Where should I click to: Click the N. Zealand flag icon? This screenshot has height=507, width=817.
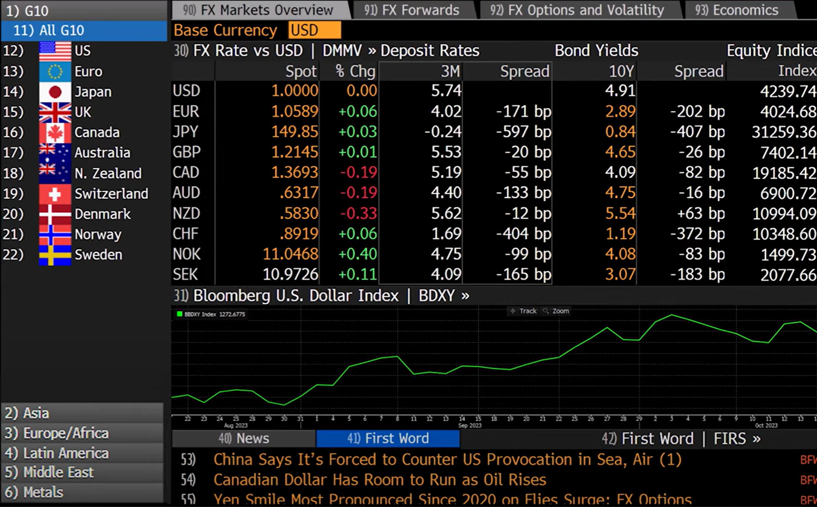(x=55, y=173)
